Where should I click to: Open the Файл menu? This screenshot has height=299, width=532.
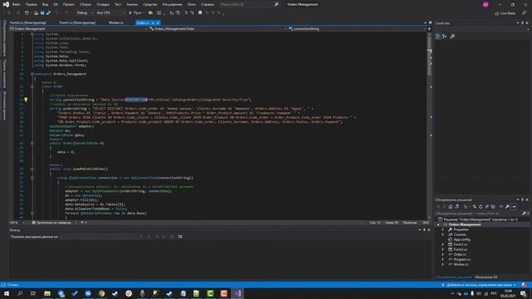point(16,4)
